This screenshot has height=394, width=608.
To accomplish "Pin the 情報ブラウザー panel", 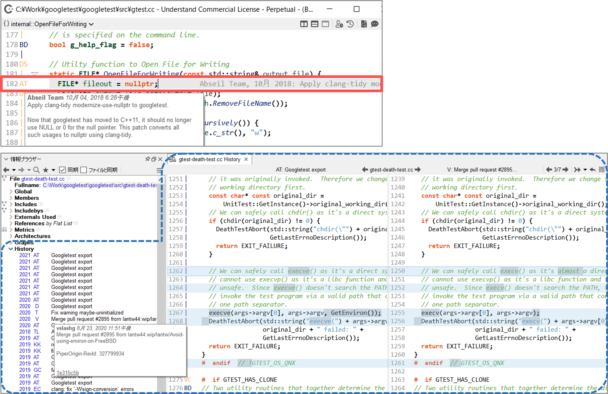I will click(x=147, y=159).
